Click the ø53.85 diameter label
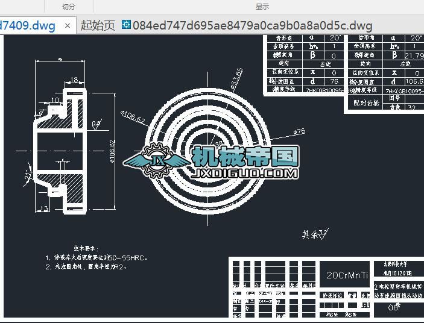This screenshot has height=323, width=424. pos(237,78)
